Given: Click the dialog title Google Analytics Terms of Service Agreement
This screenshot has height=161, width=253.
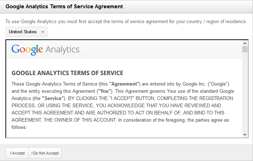Looking at the screenshot, I should point(64,6).
